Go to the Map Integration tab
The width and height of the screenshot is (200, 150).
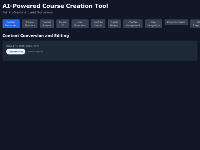pyautogui.click(x=154, y=24)
